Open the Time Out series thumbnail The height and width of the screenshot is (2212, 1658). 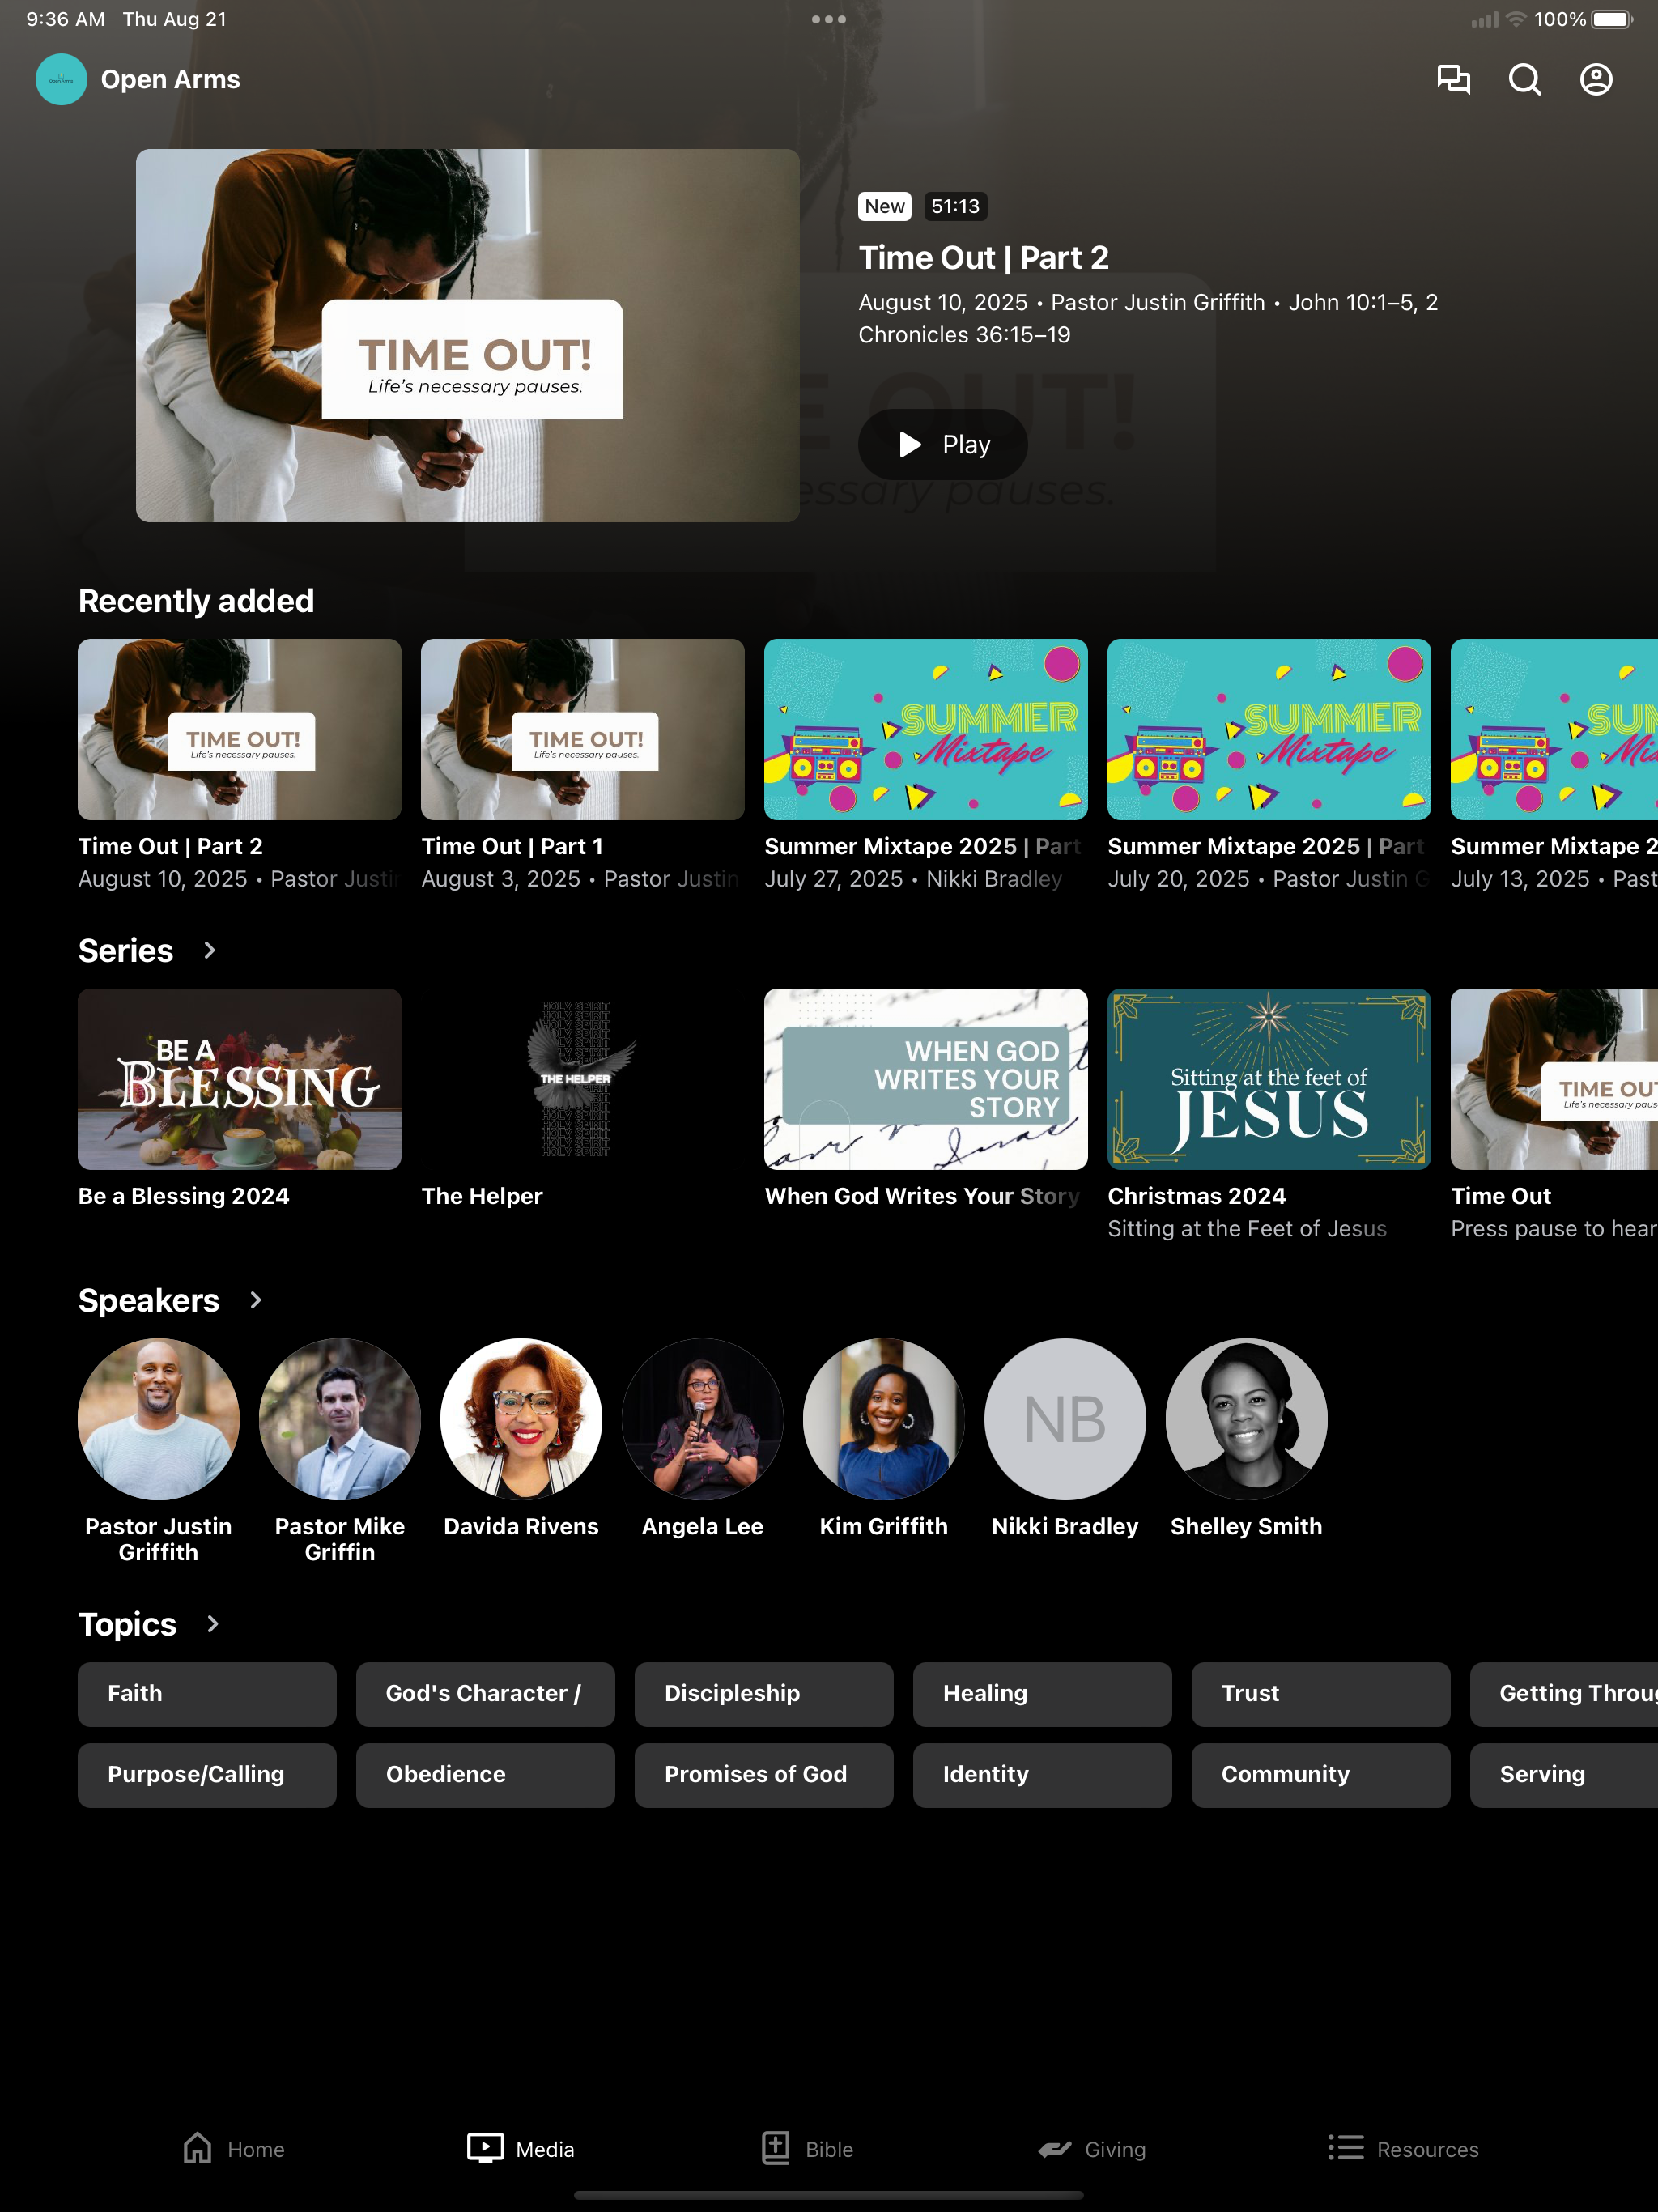click(1554, 1079)
